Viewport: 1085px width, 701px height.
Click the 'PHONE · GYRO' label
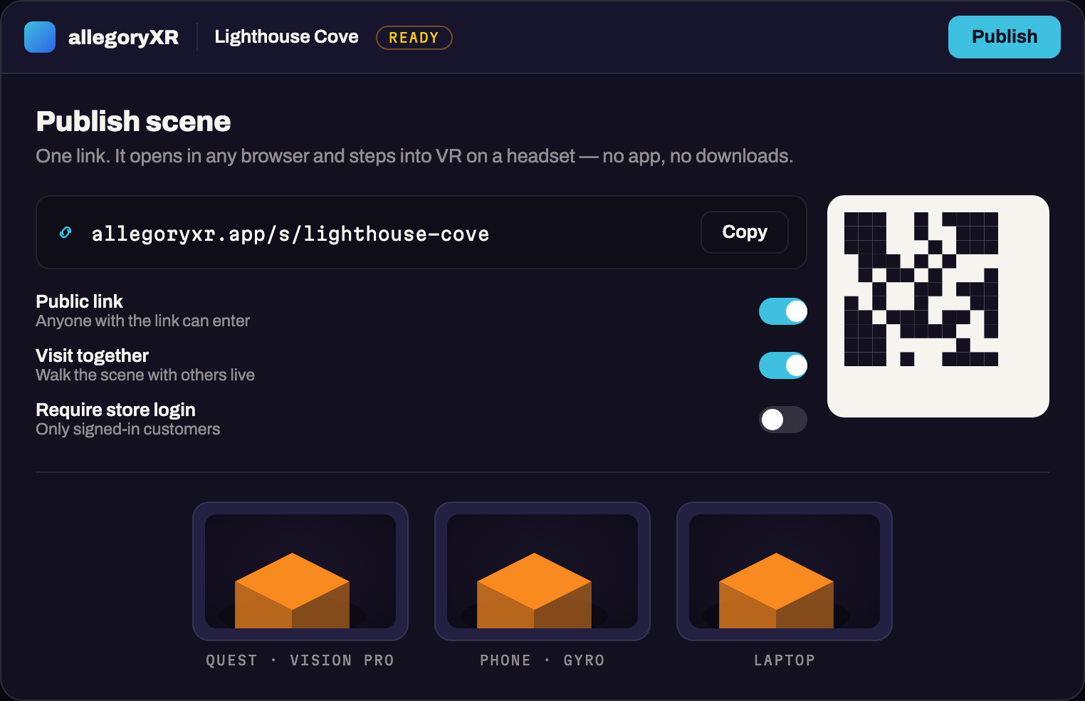(x=542, y=660)
